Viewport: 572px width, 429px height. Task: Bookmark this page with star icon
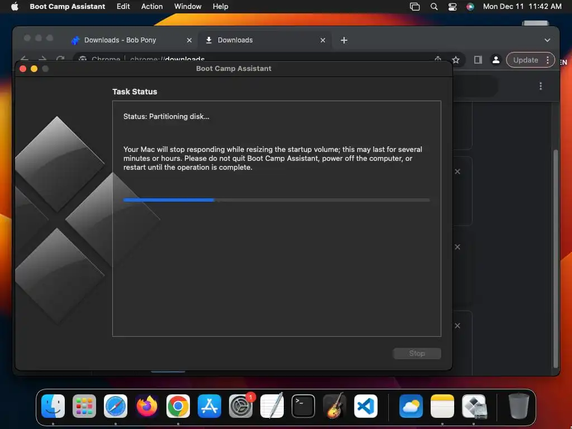click(x=456, y=60)
